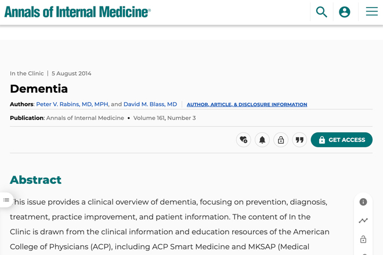Click the padlock permissions icon in action row

(x=281, y=140)
